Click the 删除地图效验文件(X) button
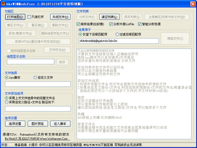 (x=55, y=33)
